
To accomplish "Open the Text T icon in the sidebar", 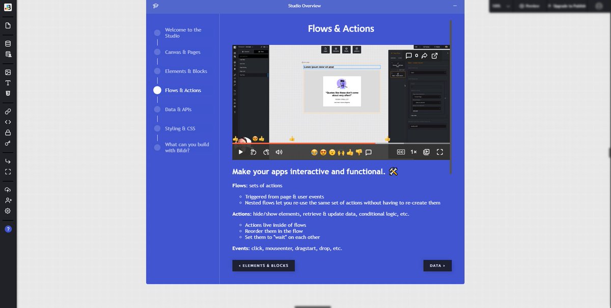I will click(8, 82).
